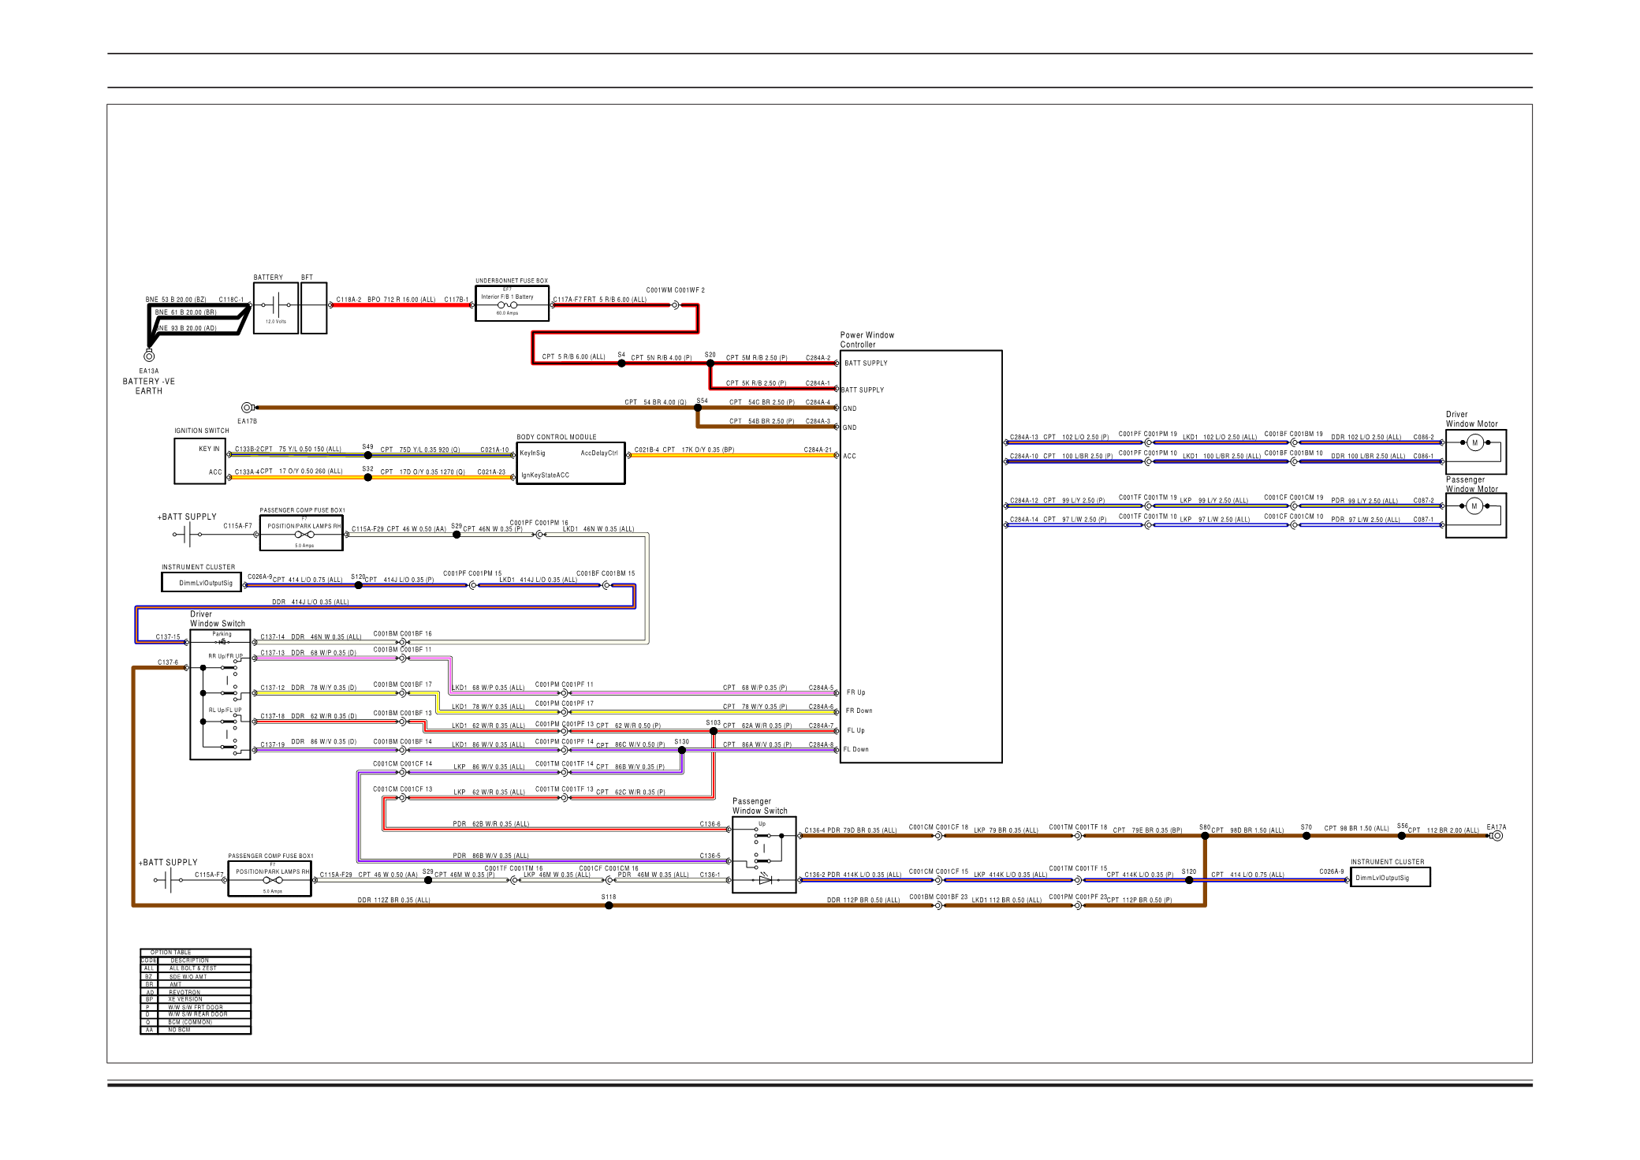1640x1160 pixels.
Task: Click the EA13A battery earth terminal symbol
Action: [149, 356]
